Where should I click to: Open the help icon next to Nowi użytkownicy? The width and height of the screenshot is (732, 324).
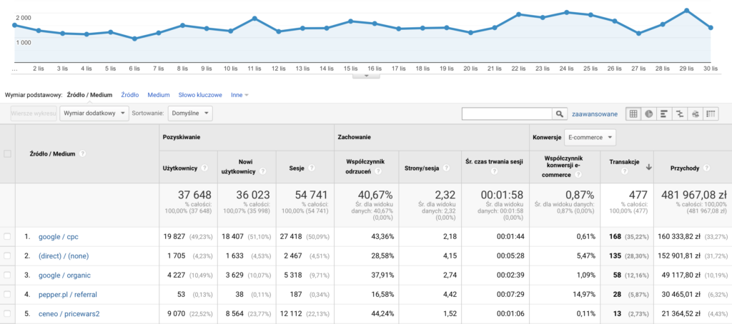pos(263,171)
